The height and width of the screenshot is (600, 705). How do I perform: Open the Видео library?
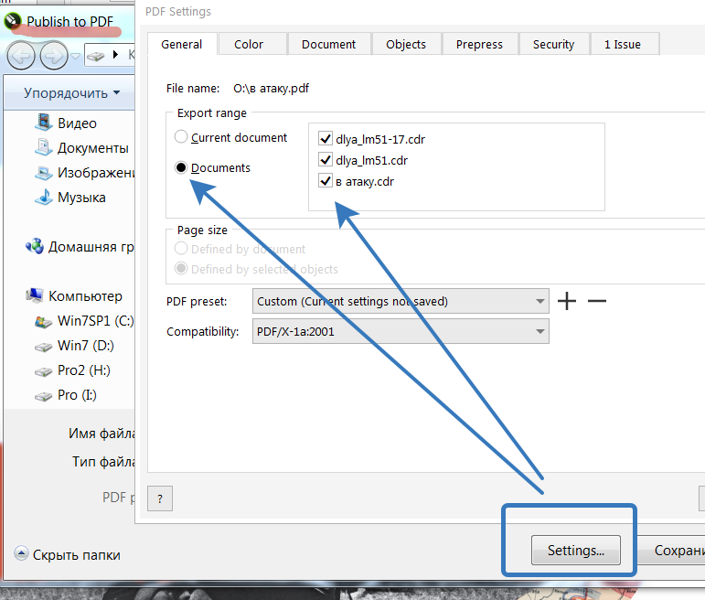[x=66, y=123]
